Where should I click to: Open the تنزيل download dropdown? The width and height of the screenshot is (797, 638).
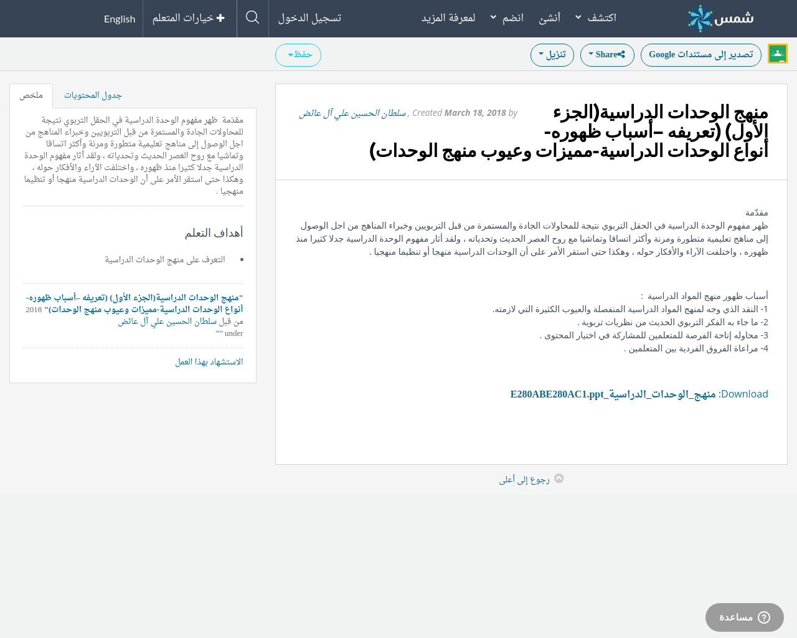pyautogui.click(x=552, y=55)
